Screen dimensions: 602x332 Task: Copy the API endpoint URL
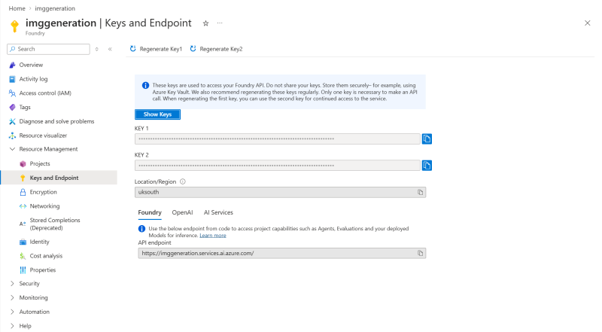pos(421,253)
